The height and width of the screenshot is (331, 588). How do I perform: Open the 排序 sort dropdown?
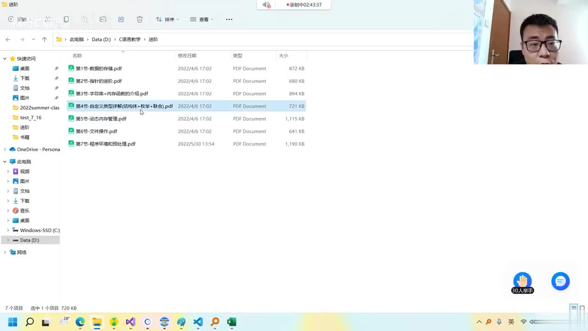tap(167, 19)
